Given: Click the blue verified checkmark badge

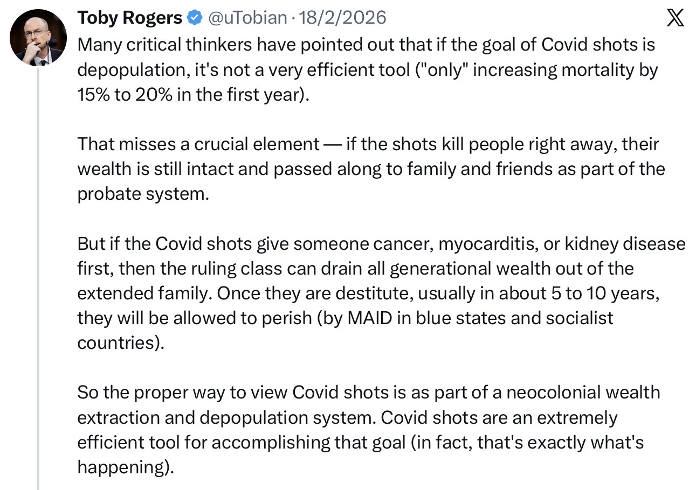Looking at the screenshot, I should tap(194, 18).
